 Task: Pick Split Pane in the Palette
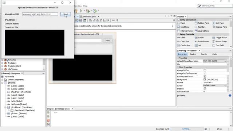[218, 23]
